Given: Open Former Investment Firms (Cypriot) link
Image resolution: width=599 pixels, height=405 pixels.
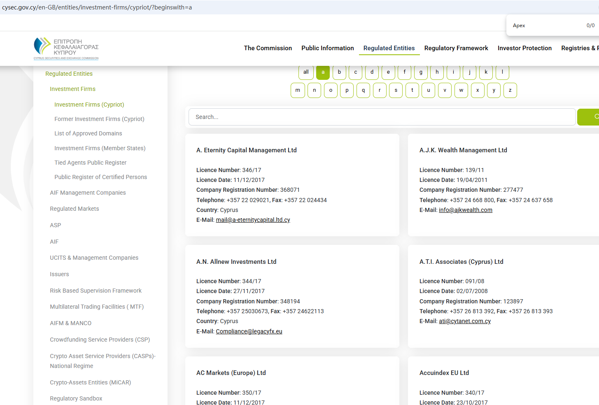Looking at the screenshot, I should [99, 119].
